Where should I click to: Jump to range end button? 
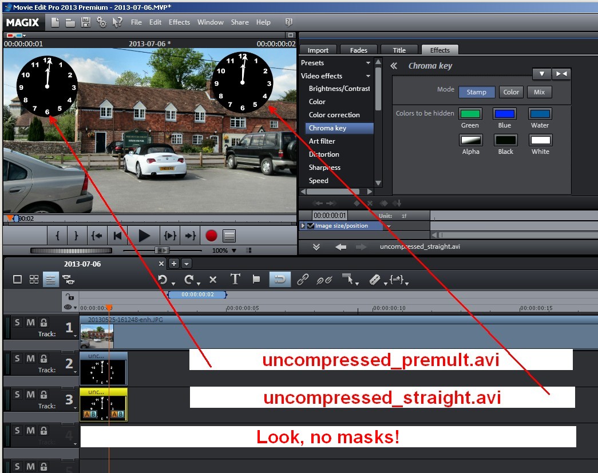click(x=190, y=236)
